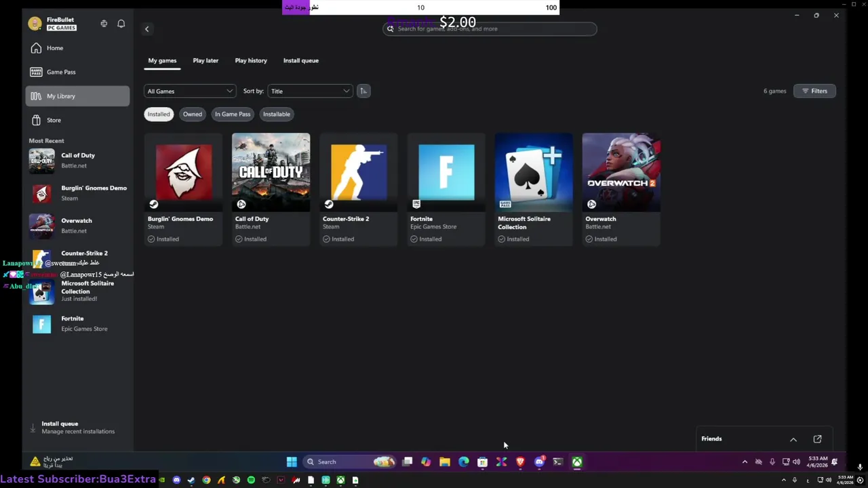
Task: Open the Fortnite game tile
Action: pyautogui.click(x=446, y=189)
